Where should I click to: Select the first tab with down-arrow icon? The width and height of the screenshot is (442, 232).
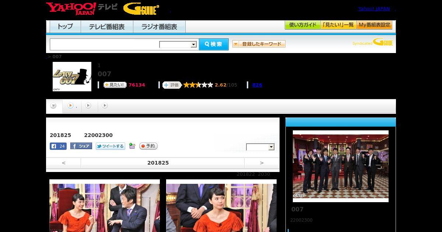(x=54, y=106)
